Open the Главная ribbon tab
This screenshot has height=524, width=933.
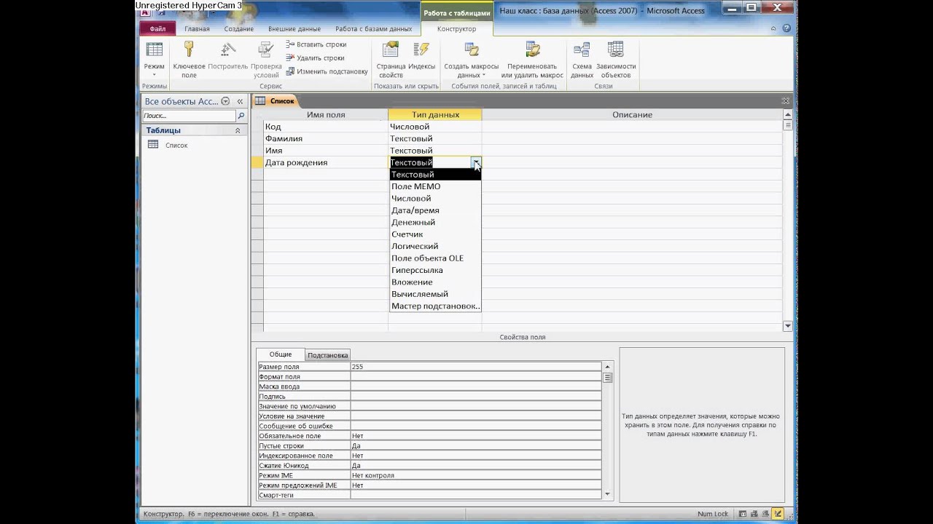tap(197, 29)
